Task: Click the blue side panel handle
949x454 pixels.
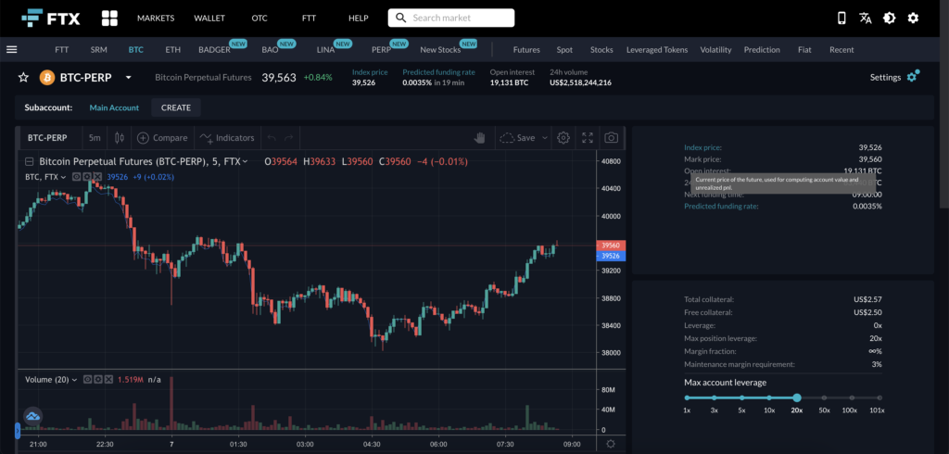Action: coord(17,431)
